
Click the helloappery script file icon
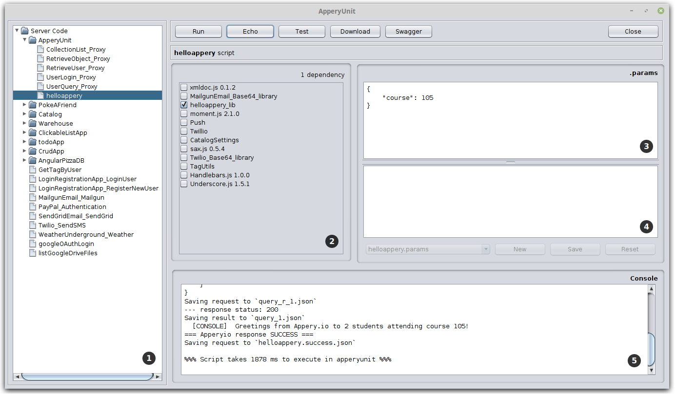pyautogui.click(x=41, y=95)
